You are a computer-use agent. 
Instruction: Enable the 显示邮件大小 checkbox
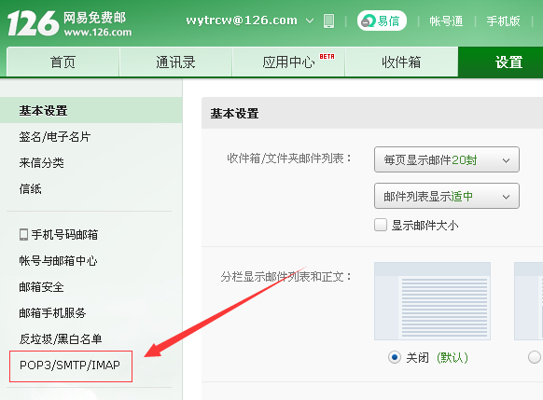tap(381, 225)
